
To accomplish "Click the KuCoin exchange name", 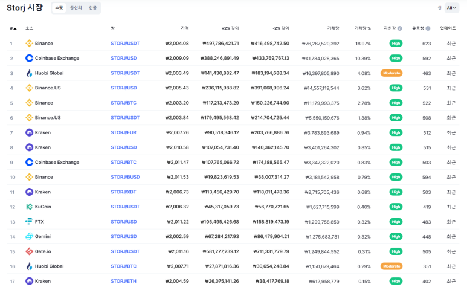I will (43, 207).
